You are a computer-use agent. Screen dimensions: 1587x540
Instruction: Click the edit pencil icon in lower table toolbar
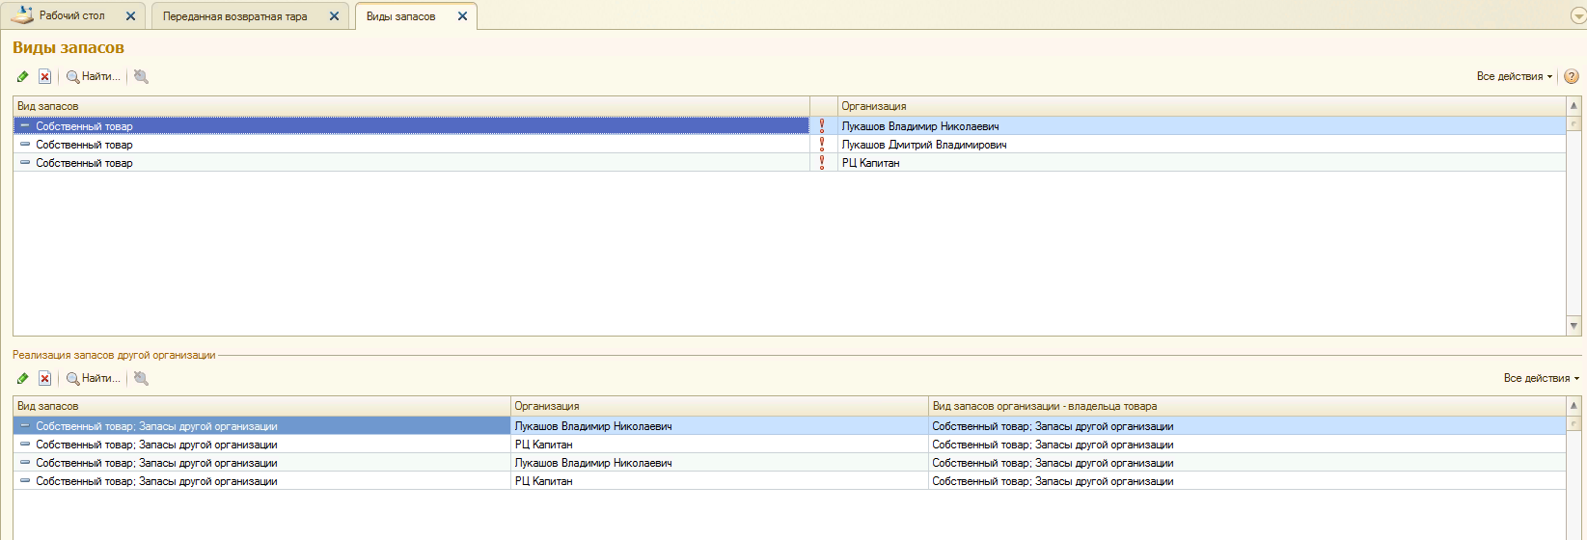coord(23,379)
